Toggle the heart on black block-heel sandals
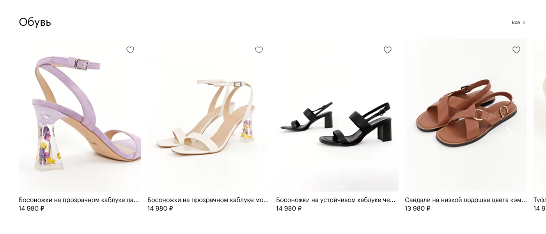 click(388, 50)
